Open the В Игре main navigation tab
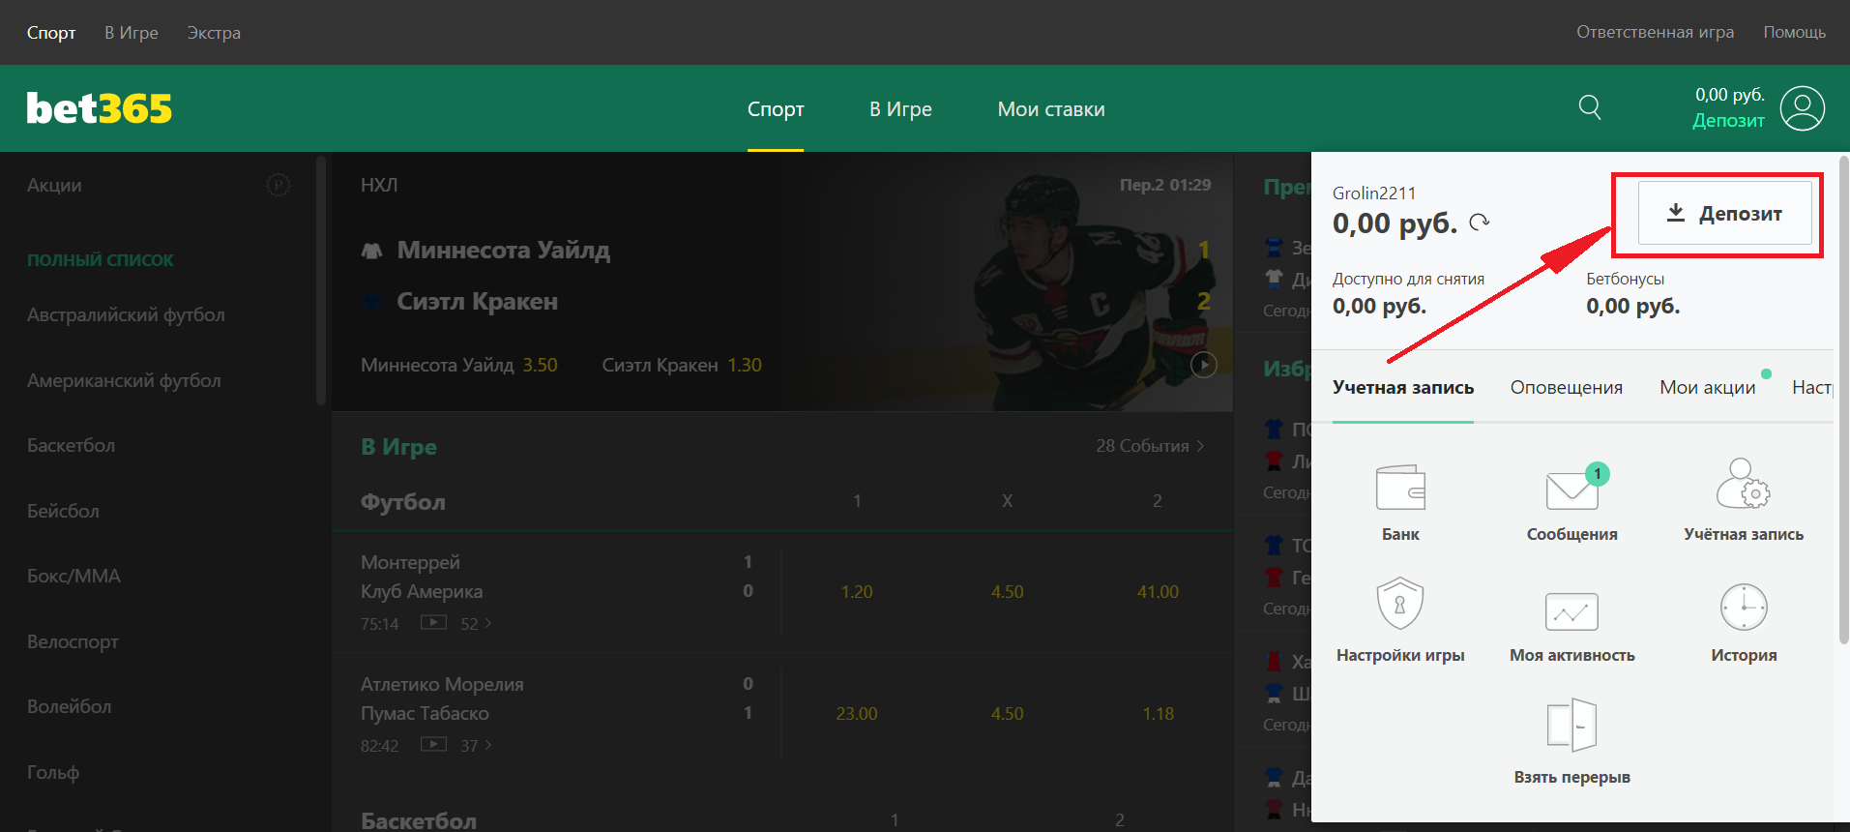 (x=900, y=109)
